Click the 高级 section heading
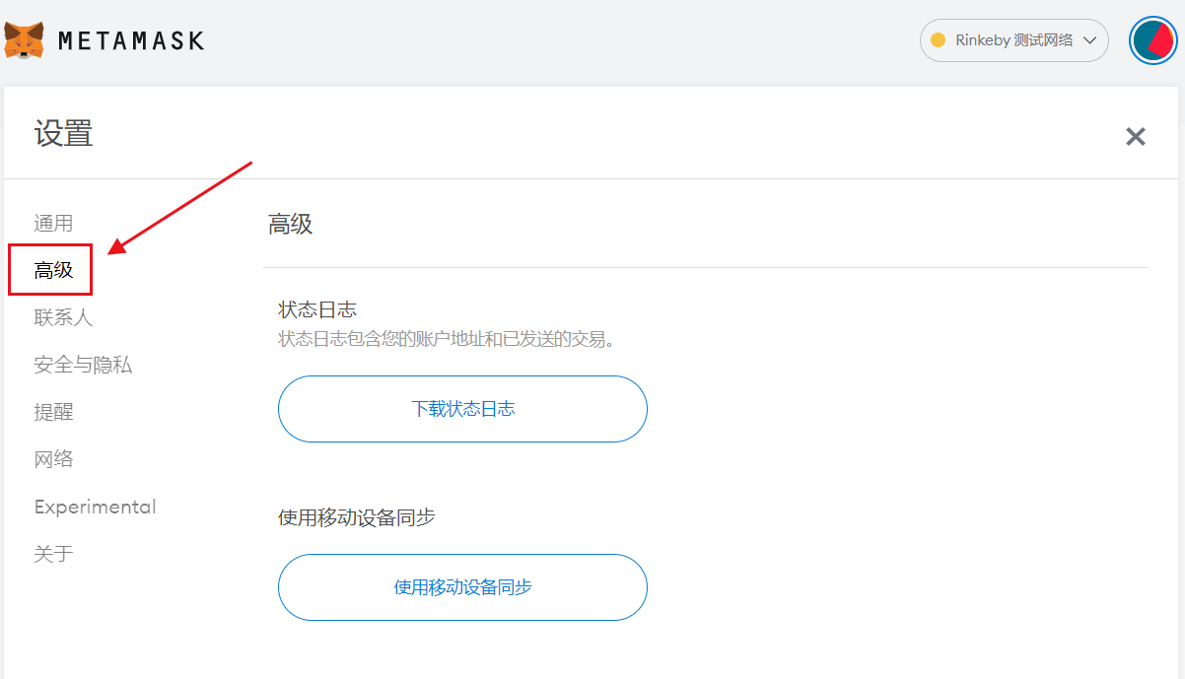 pos(290,224)
